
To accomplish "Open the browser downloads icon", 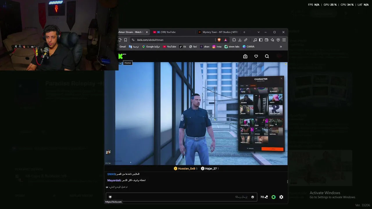I will click(x=240, y=40).
